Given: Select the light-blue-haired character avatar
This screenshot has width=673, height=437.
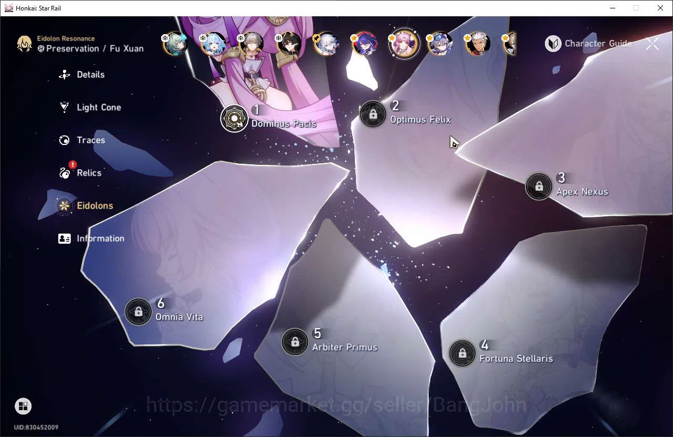Looking at the screenshot, I should (213, 44).
